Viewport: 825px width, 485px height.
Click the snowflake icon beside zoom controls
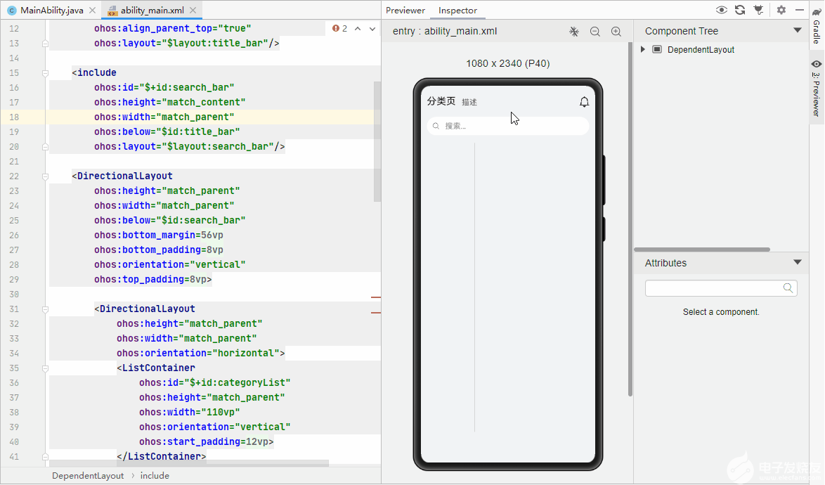click(574, 32)
